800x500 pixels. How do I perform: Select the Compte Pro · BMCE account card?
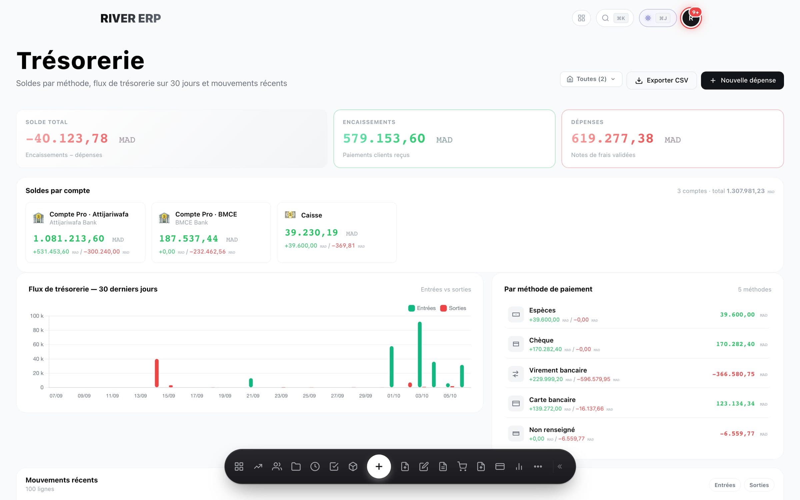click(211, 232)
